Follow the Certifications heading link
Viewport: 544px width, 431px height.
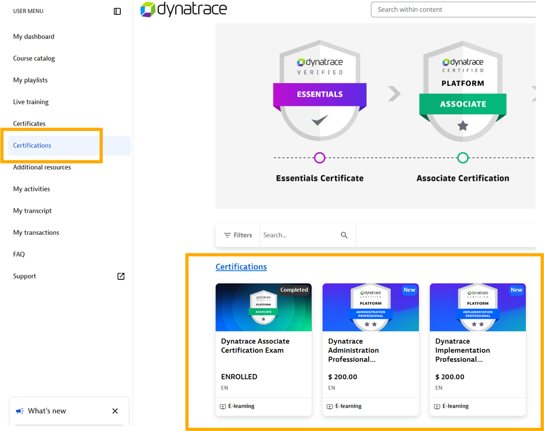pos(241,267)
